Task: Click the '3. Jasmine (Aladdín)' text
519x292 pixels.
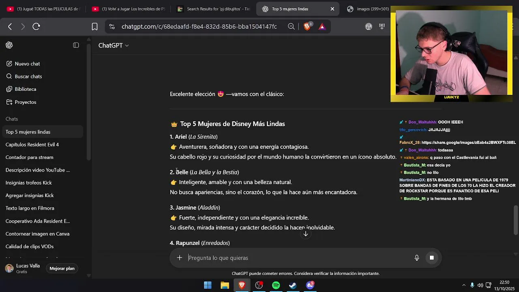Action: click(195, 207)
